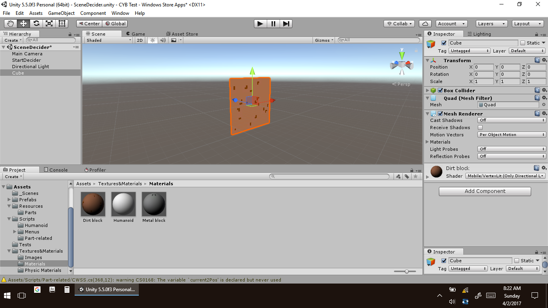
Task: Open the Layers dropdown
Action: point(491,24)
